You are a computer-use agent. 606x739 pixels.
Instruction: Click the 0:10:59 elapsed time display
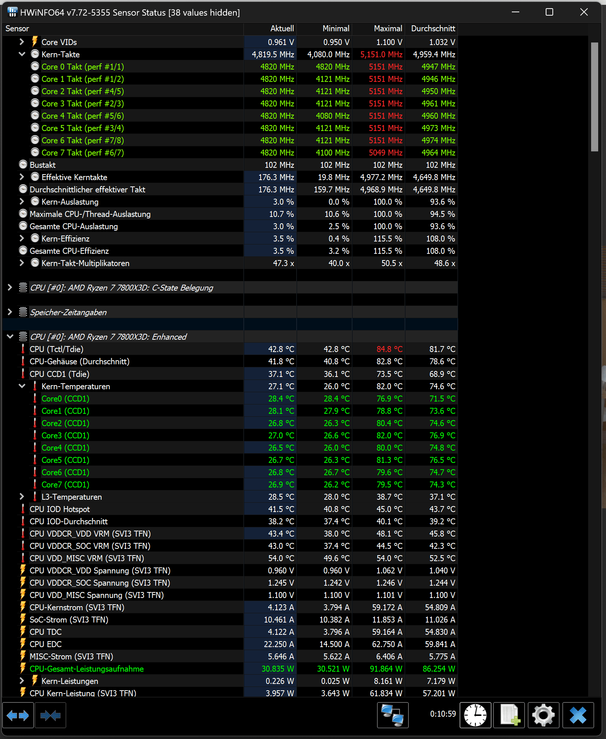click(443, 714)
